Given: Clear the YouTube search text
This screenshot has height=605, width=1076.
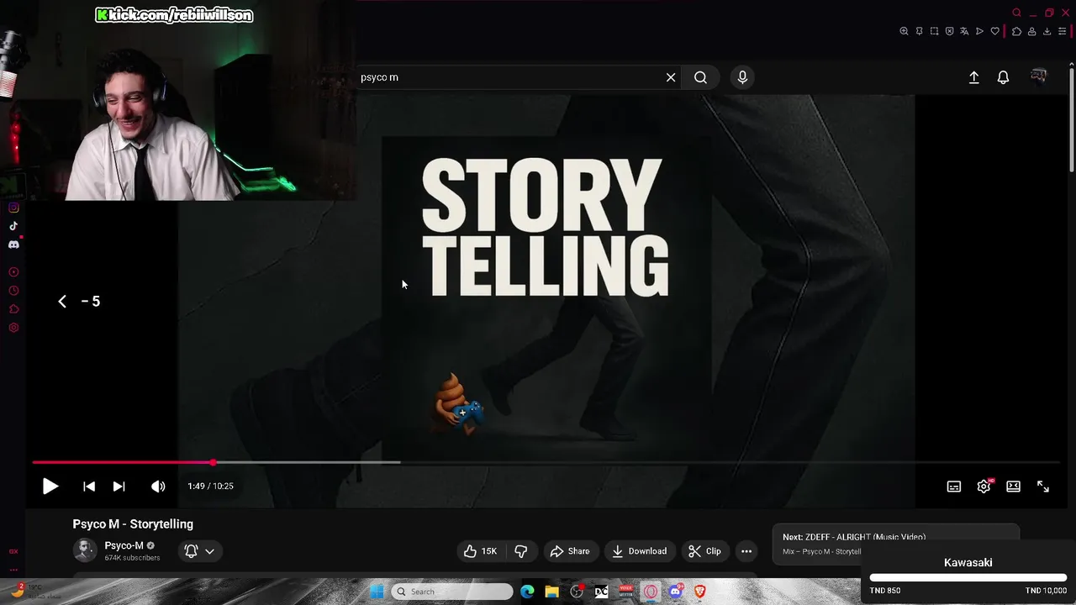Looking at the screenshot, I should tap(671, 77).
